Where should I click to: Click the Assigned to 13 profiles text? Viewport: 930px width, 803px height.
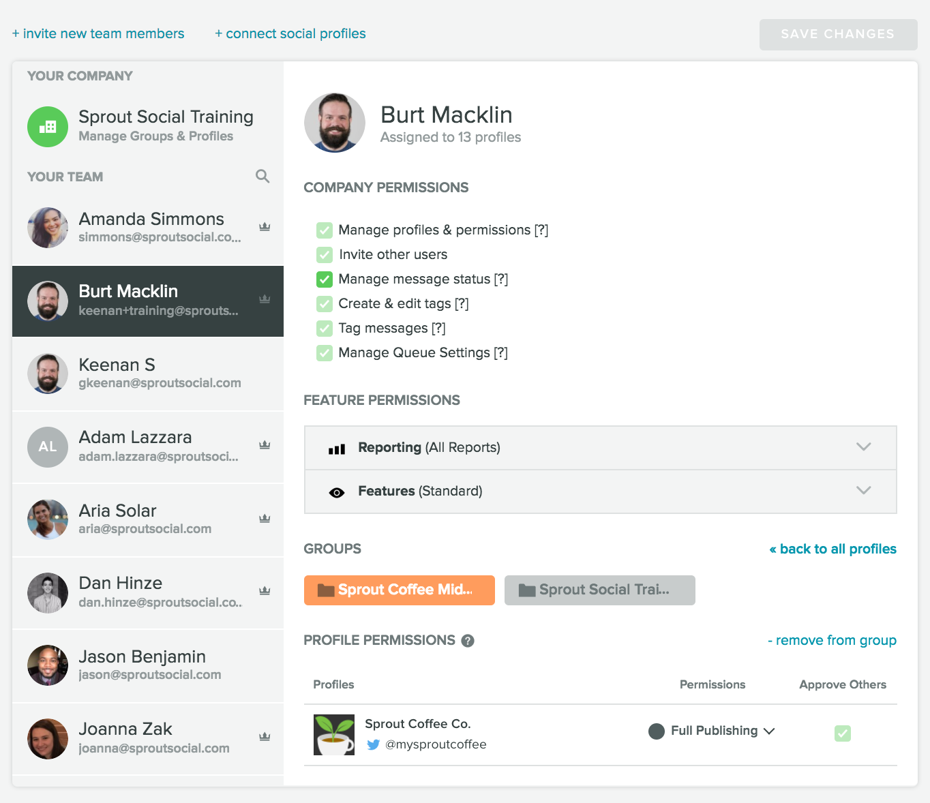451,137
